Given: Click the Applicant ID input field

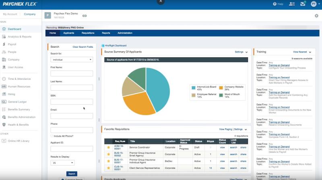Looking at the screenshot, I should [72, 149].
